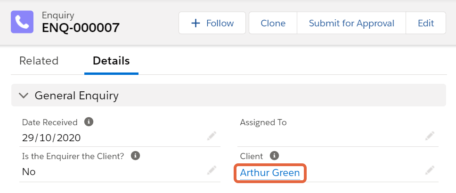Click the Edit button in header
This screenshot has height=193, width=456.
point(426,23)
